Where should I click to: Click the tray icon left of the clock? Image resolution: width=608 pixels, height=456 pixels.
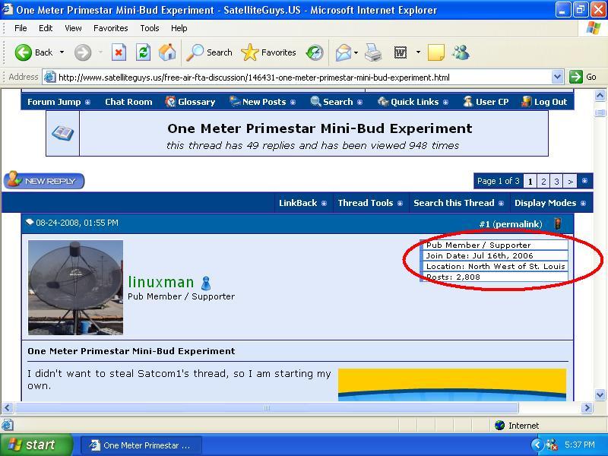[x=552, y=445]
